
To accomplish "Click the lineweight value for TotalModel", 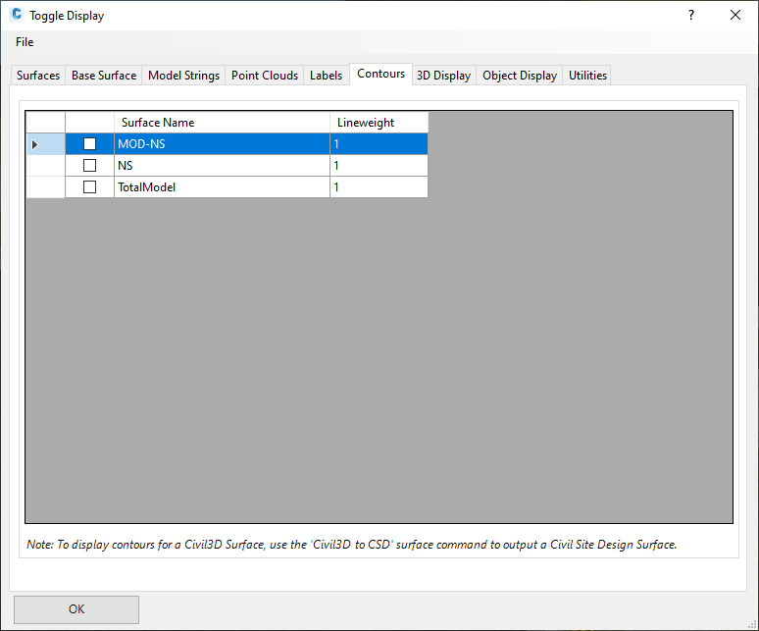I will click(x=379, y=186).
